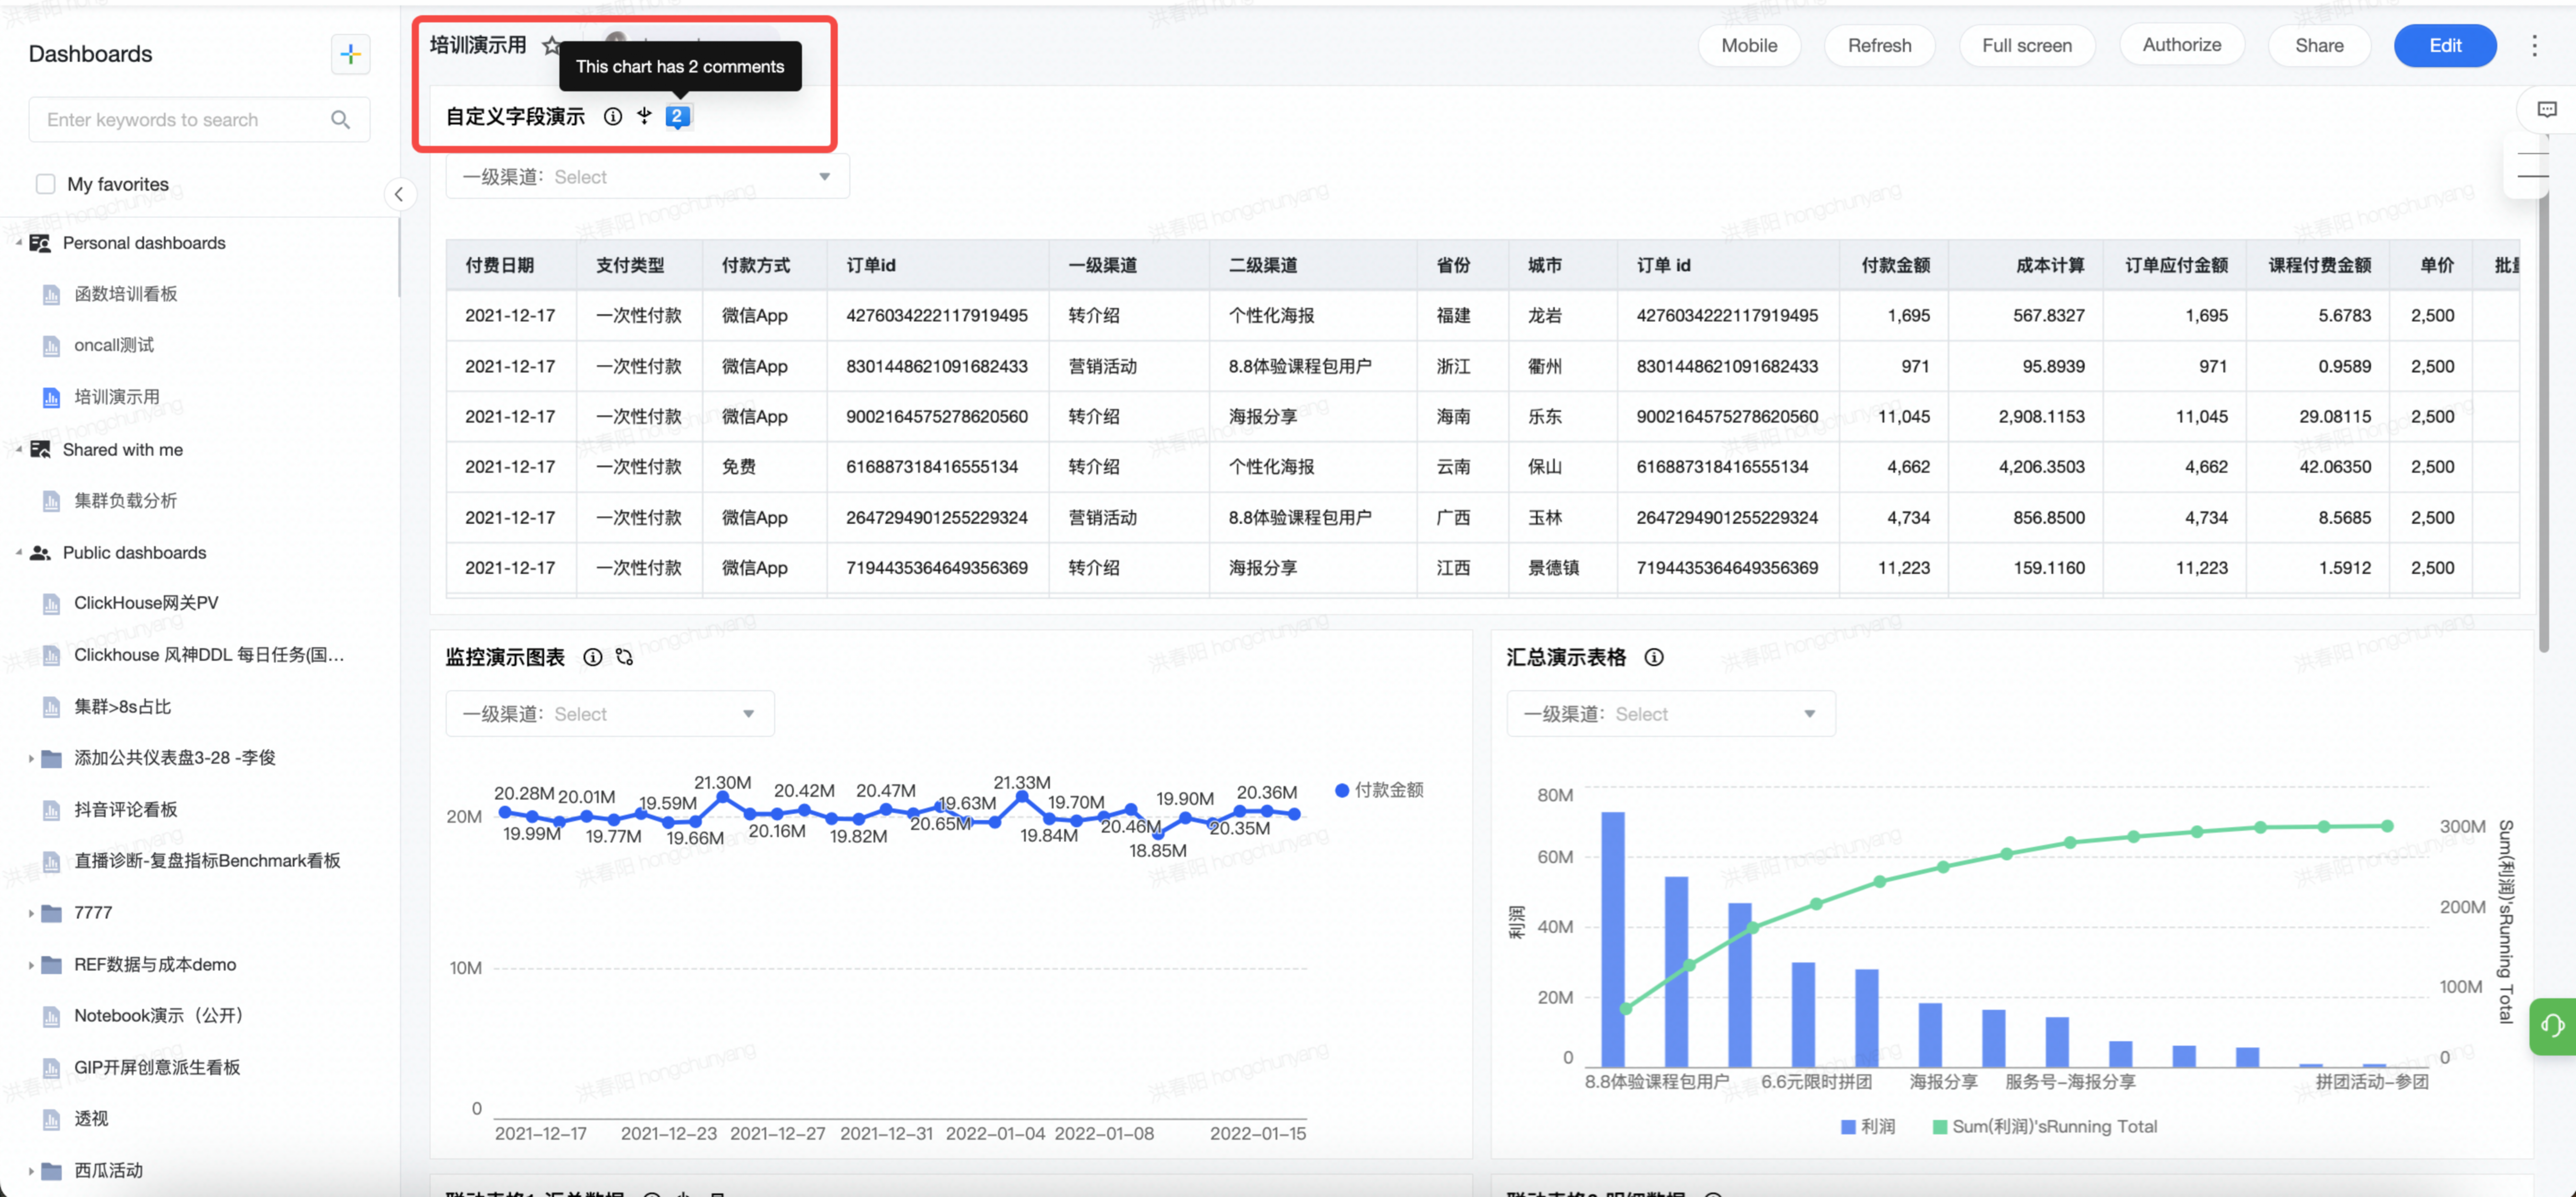Click the Authorize button
The width and height of the screenshot is (2576, 1197).
(x=2181, y=45)
